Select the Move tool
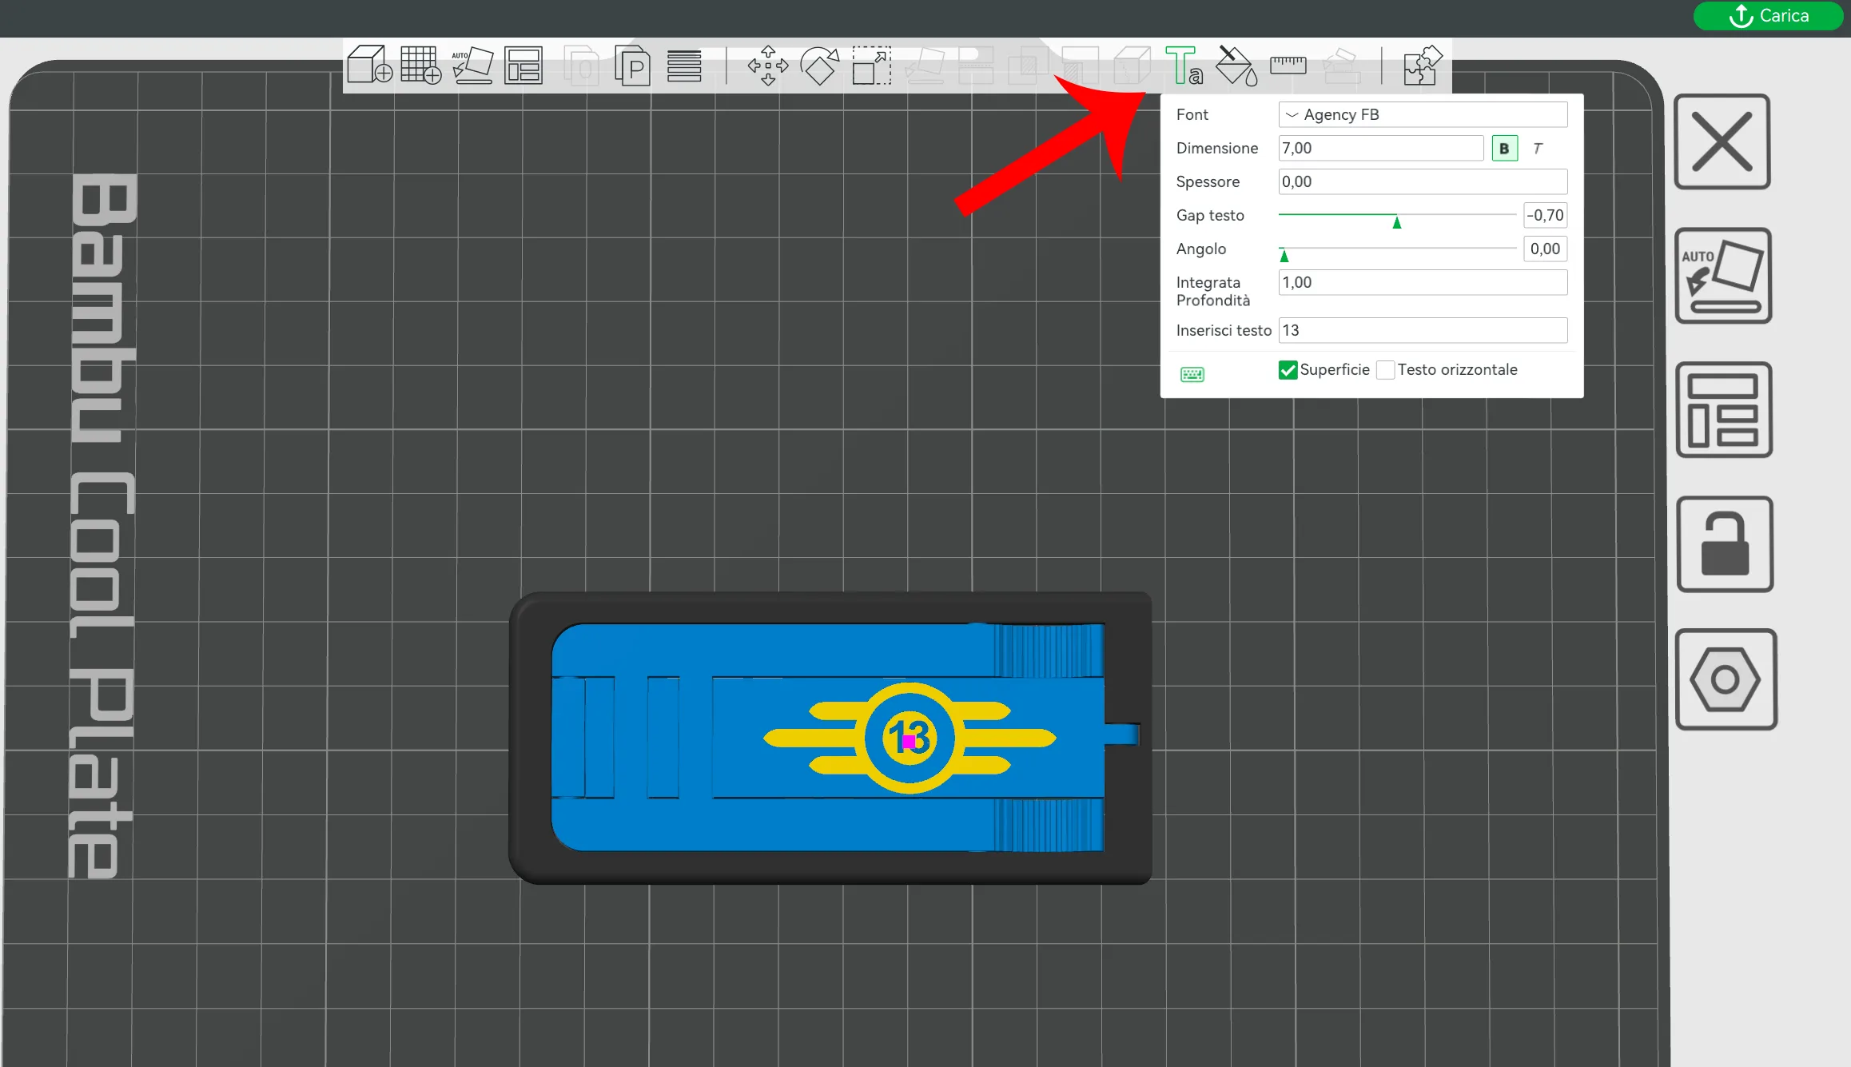 click(x=768, y=65)
